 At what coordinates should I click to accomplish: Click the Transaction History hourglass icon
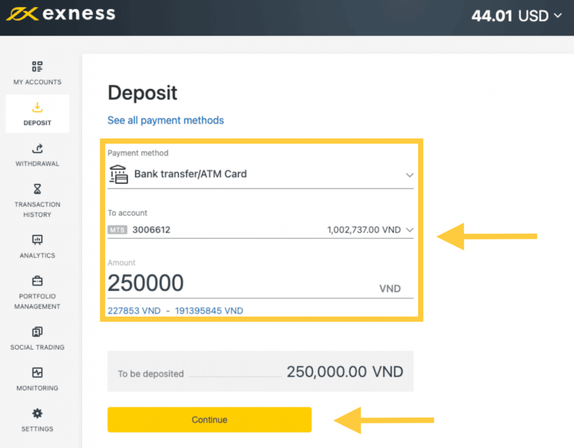click(x=37, y=189)
